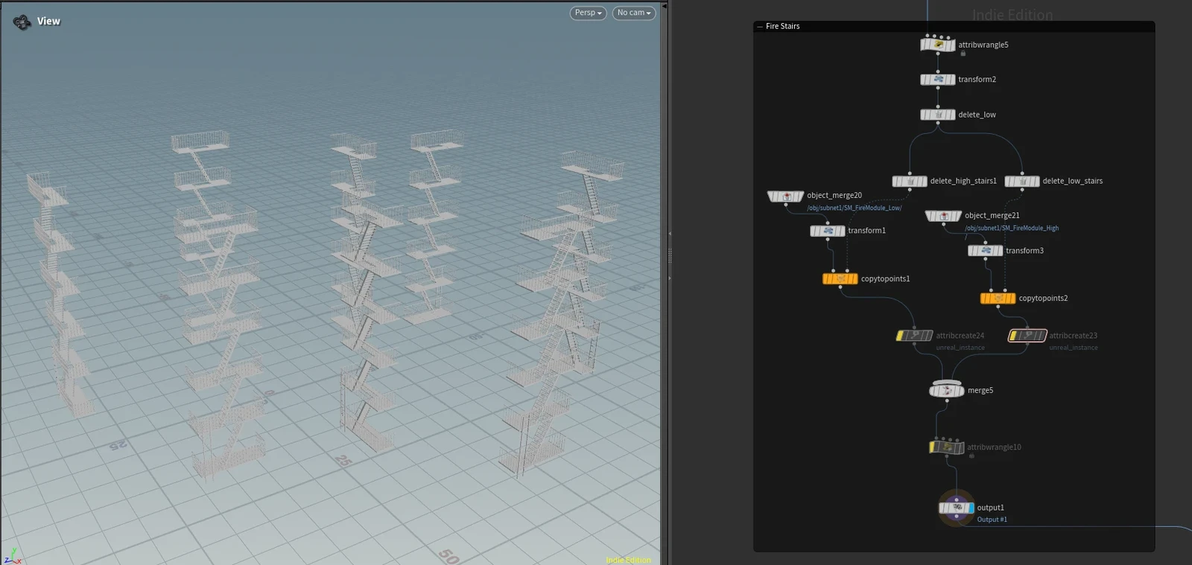Select the attribcreate23 node icon
Screen dimensions: 1192x565
point(1028,336)
